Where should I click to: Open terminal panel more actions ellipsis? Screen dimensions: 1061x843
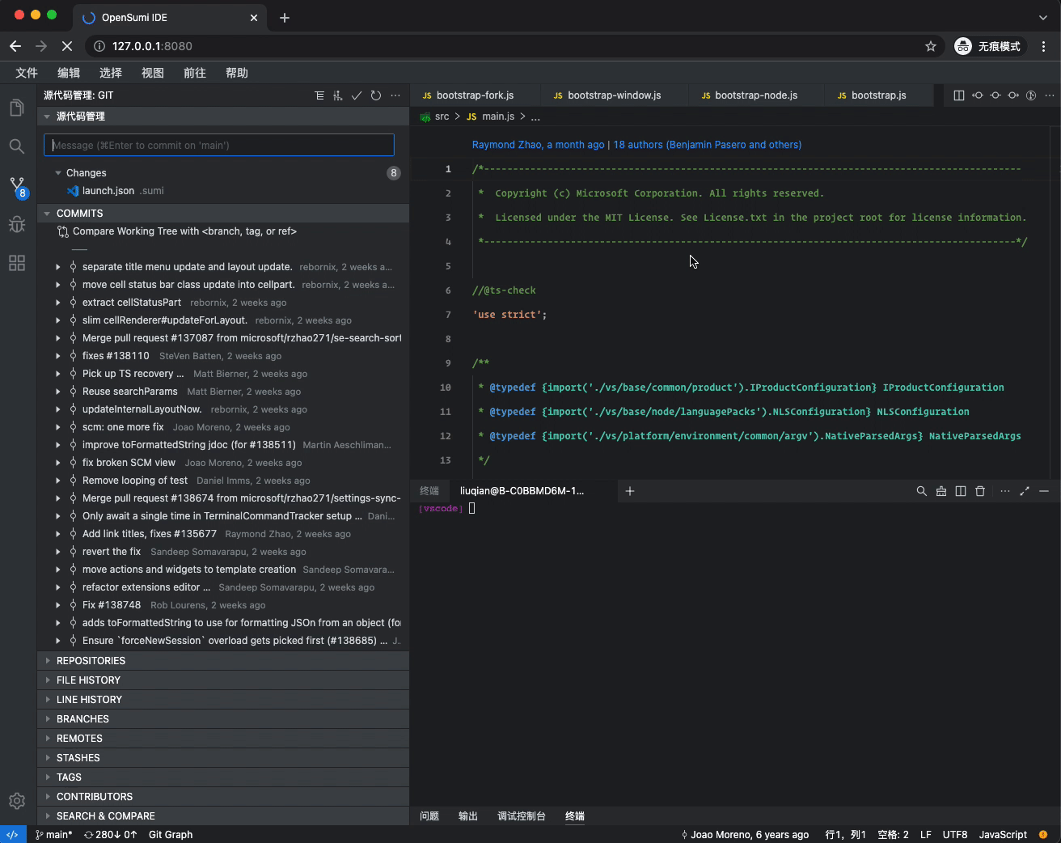(1005, 491)
